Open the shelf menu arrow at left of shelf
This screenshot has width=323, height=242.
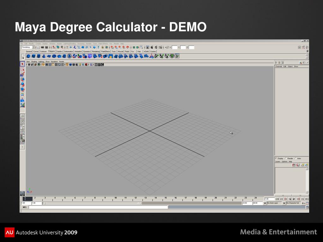pos(23,58)
